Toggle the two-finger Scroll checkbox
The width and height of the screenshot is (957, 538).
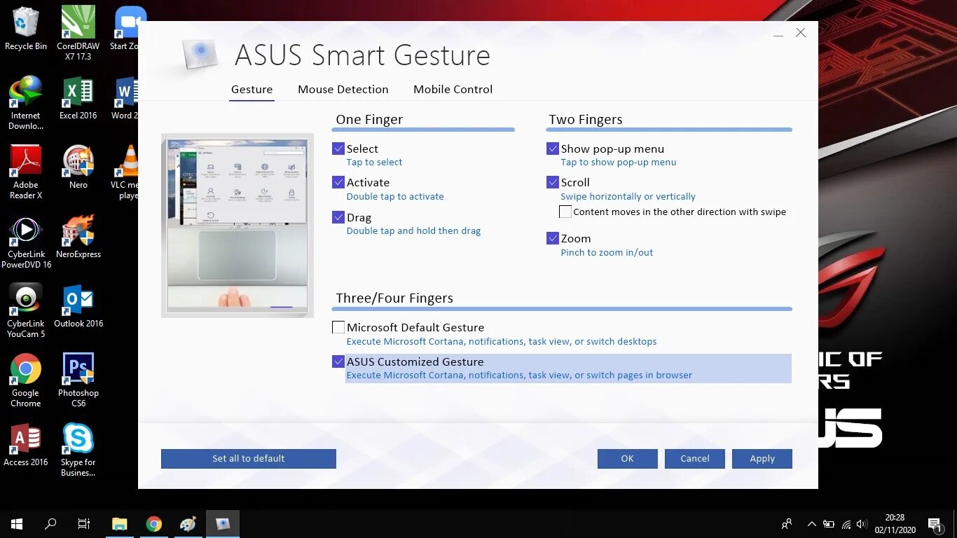click(x=553, y=182)
